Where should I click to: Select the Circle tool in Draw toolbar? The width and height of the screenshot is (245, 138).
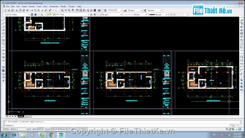click(x=3, y=40)
